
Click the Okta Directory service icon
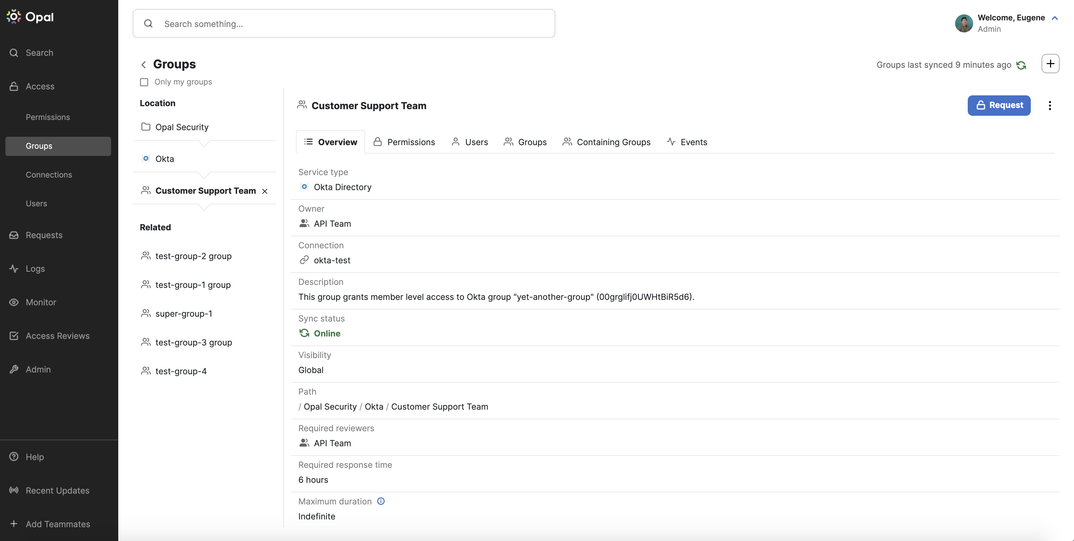point(304,187)
